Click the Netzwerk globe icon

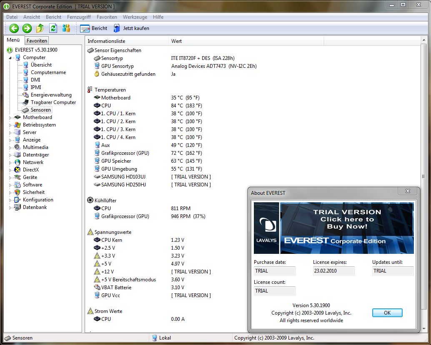tap(18, 162)
